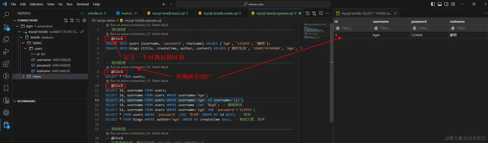Customize layout from title bar icon
Screen dimensions: 488x143
pyautogui.click(x=453, y=4)
